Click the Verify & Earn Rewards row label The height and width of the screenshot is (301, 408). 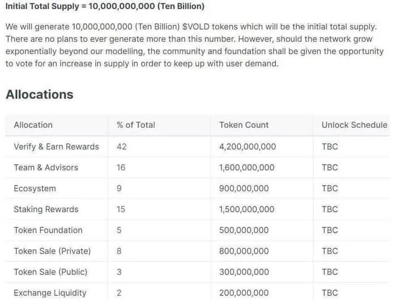[57, 147]
